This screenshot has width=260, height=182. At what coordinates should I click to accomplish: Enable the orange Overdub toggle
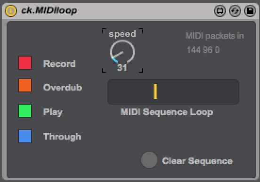click(25, 85)
